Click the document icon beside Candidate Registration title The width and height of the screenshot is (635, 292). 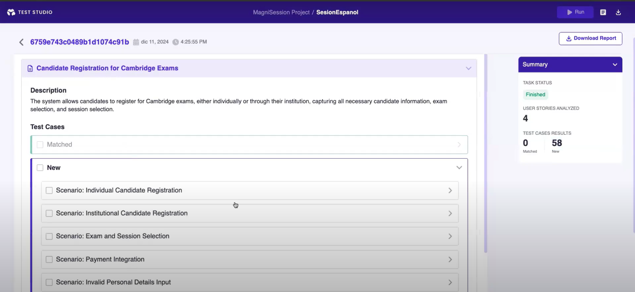30,68
